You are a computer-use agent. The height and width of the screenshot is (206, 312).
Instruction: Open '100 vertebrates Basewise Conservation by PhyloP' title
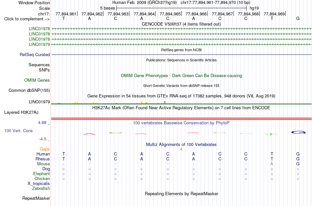pos(181,123)
